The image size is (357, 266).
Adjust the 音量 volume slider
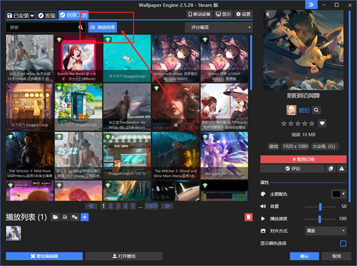[320, 206]
